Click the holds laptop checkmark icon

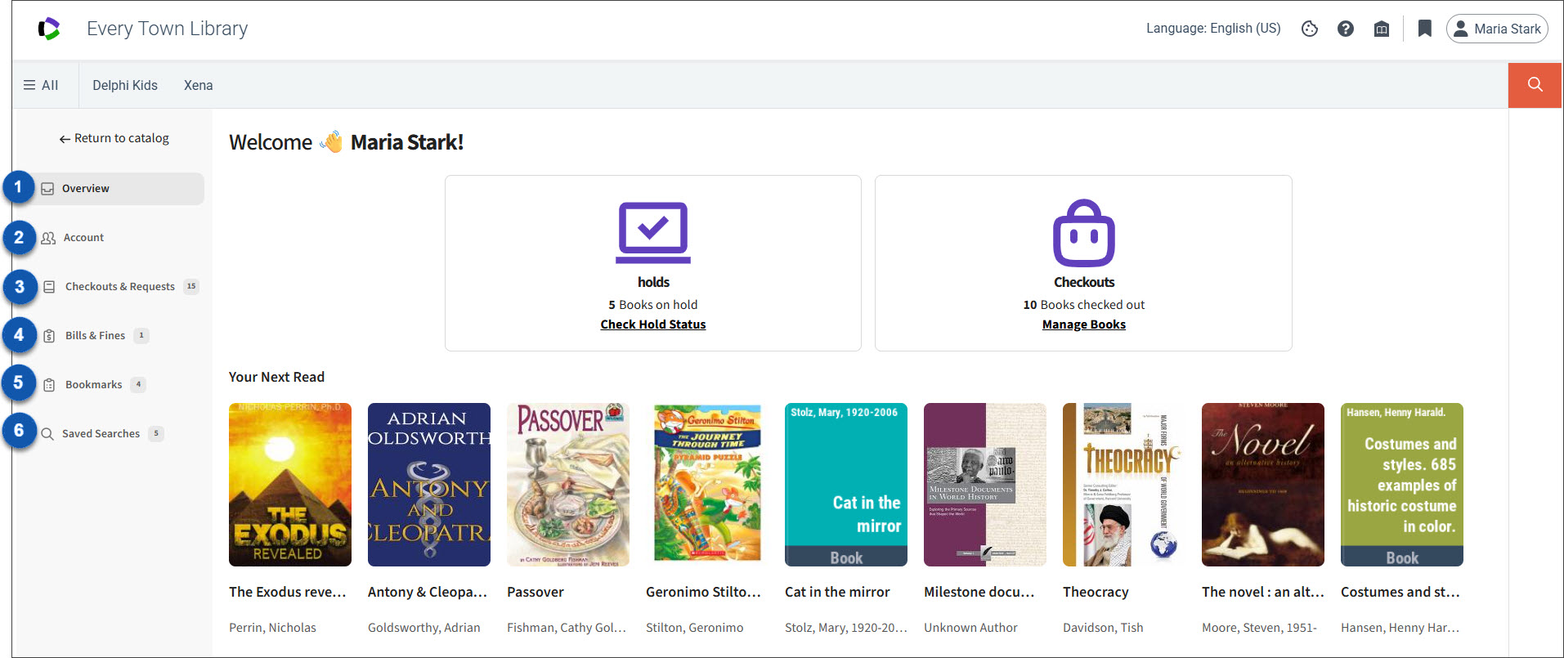pyautogui.click(x=653, y=233)
